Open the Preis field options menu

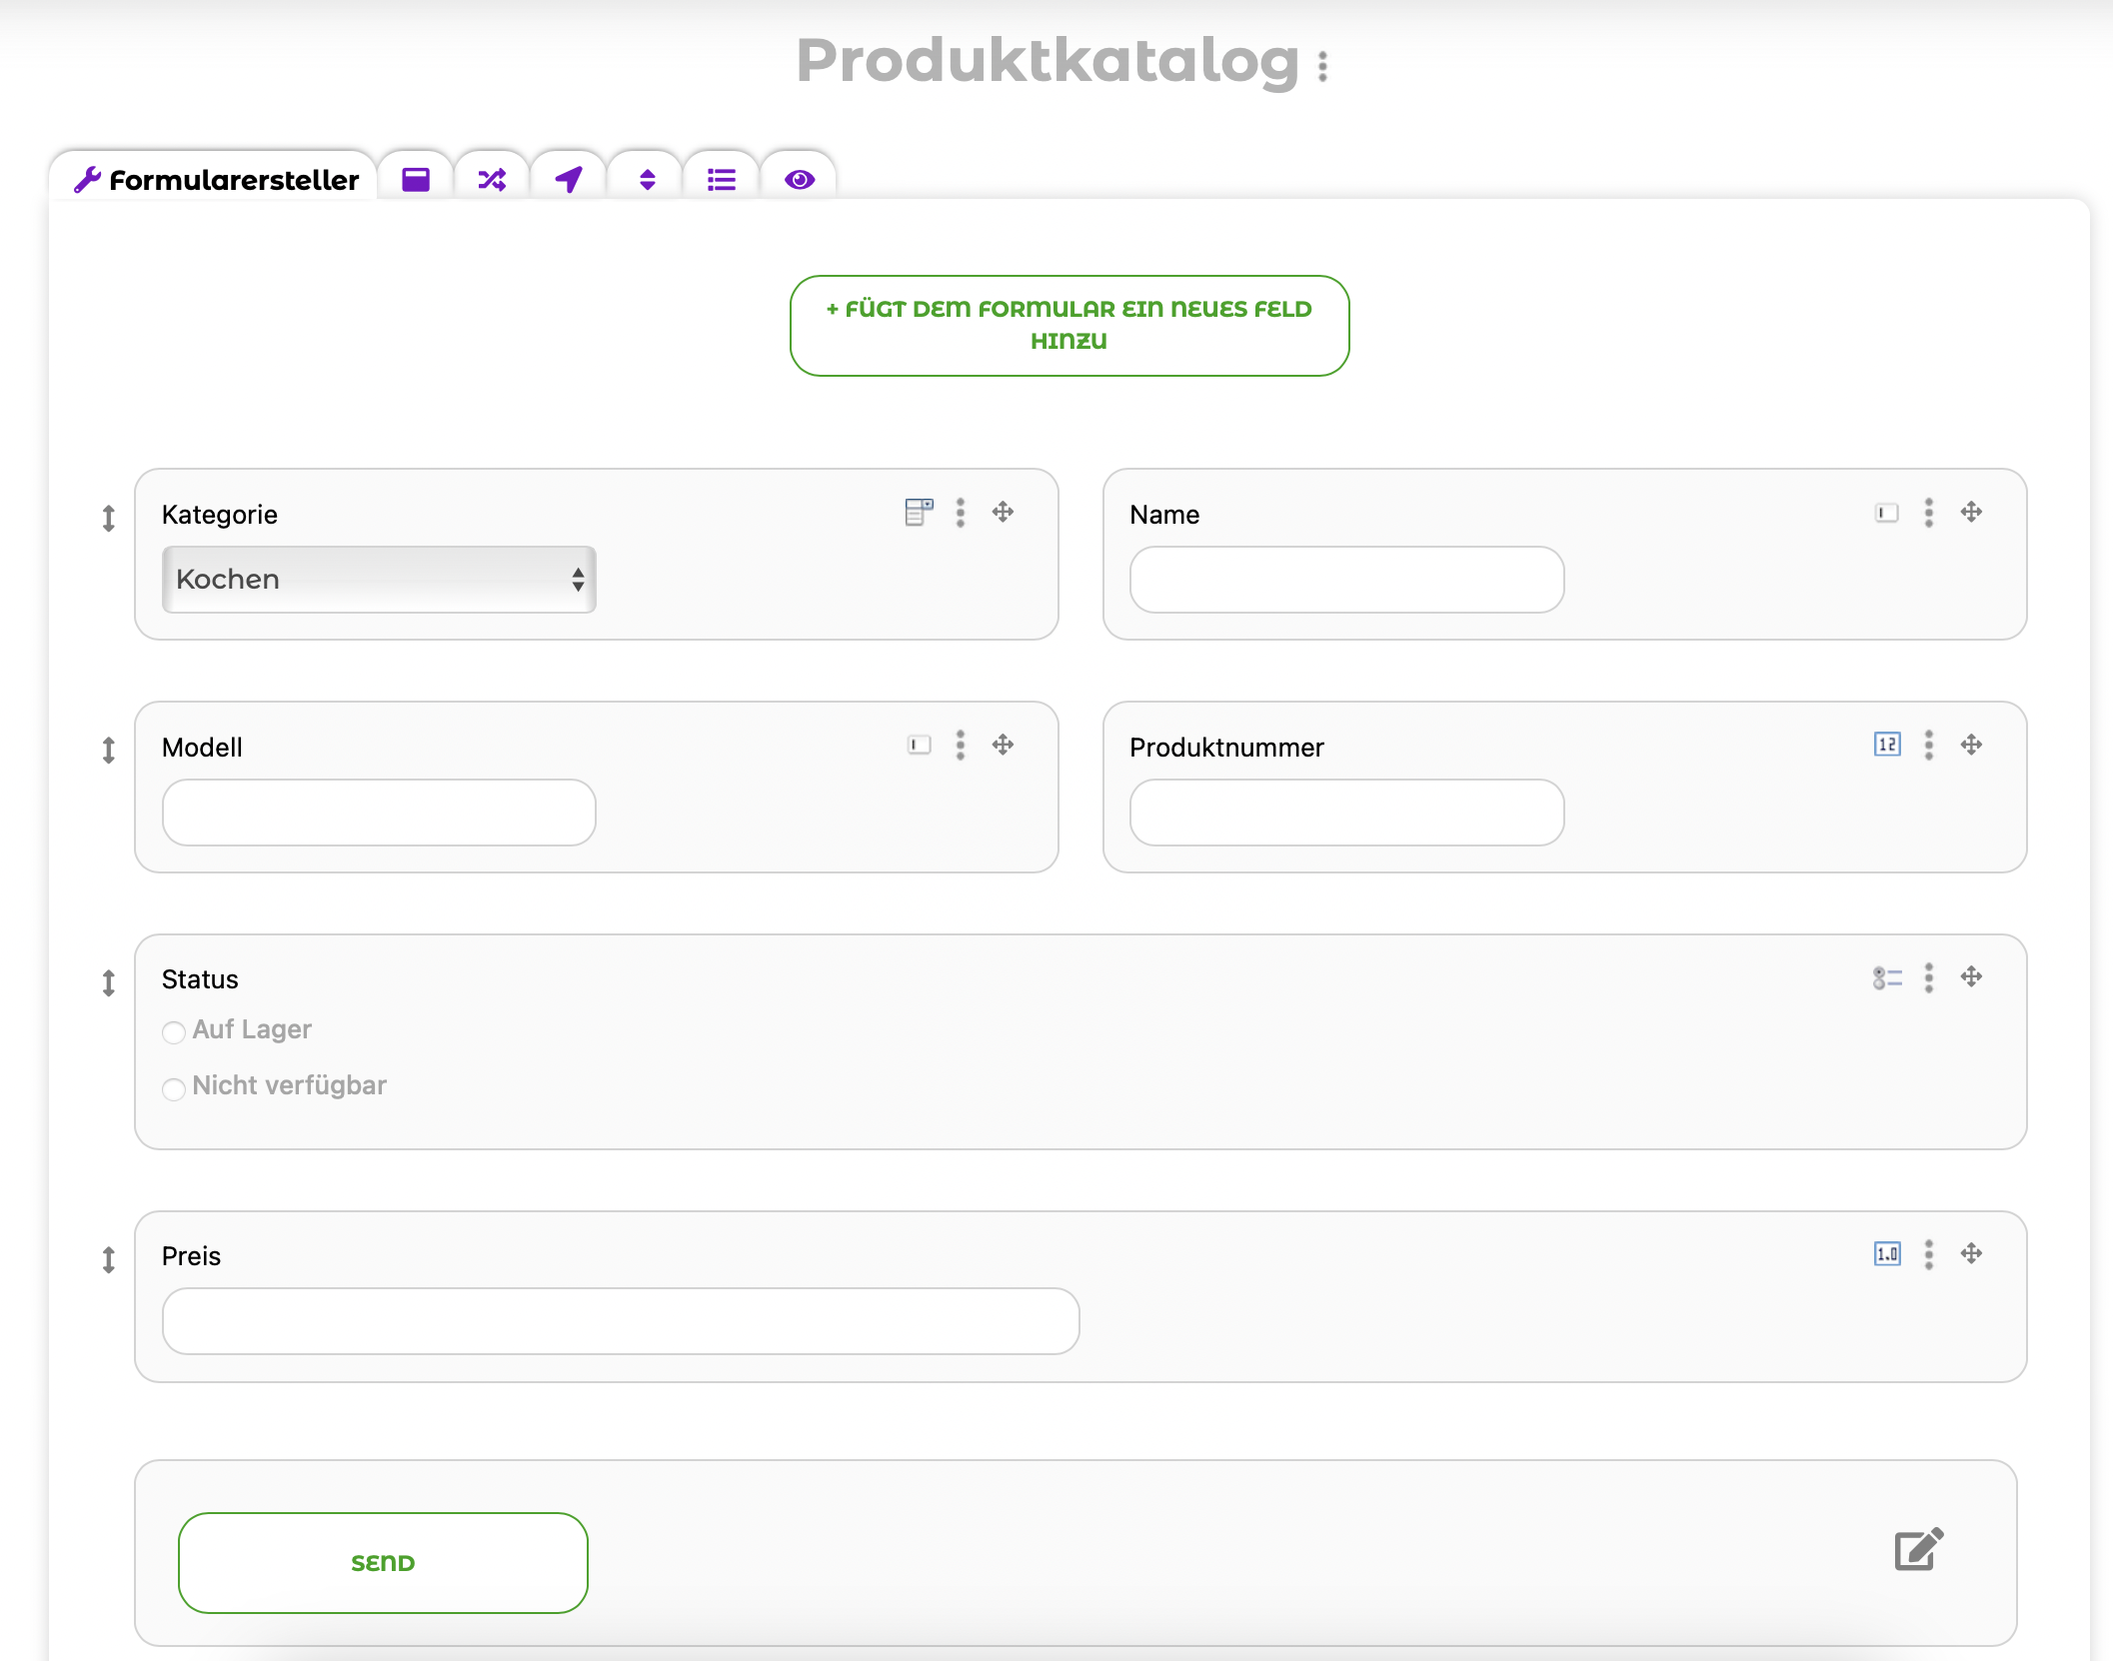(x=1929, y=1254)
